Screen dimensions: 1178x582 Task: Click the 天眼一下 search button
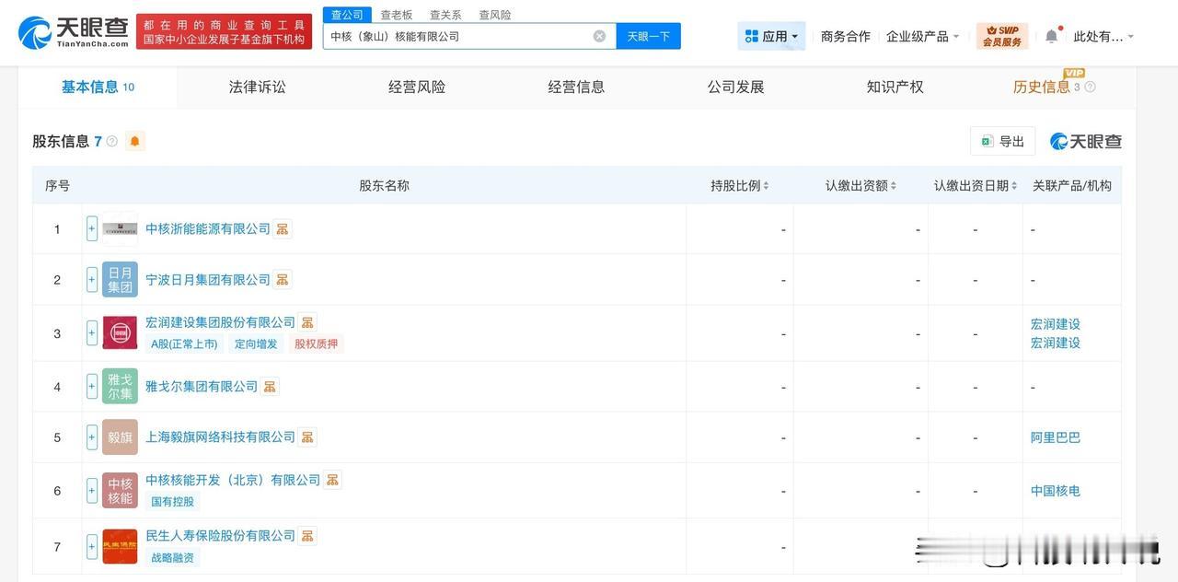(x=648, y=36)
